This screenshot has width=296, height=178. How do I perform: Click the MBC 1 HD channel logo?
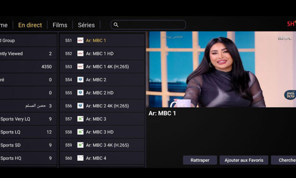[x=80, y=54]
